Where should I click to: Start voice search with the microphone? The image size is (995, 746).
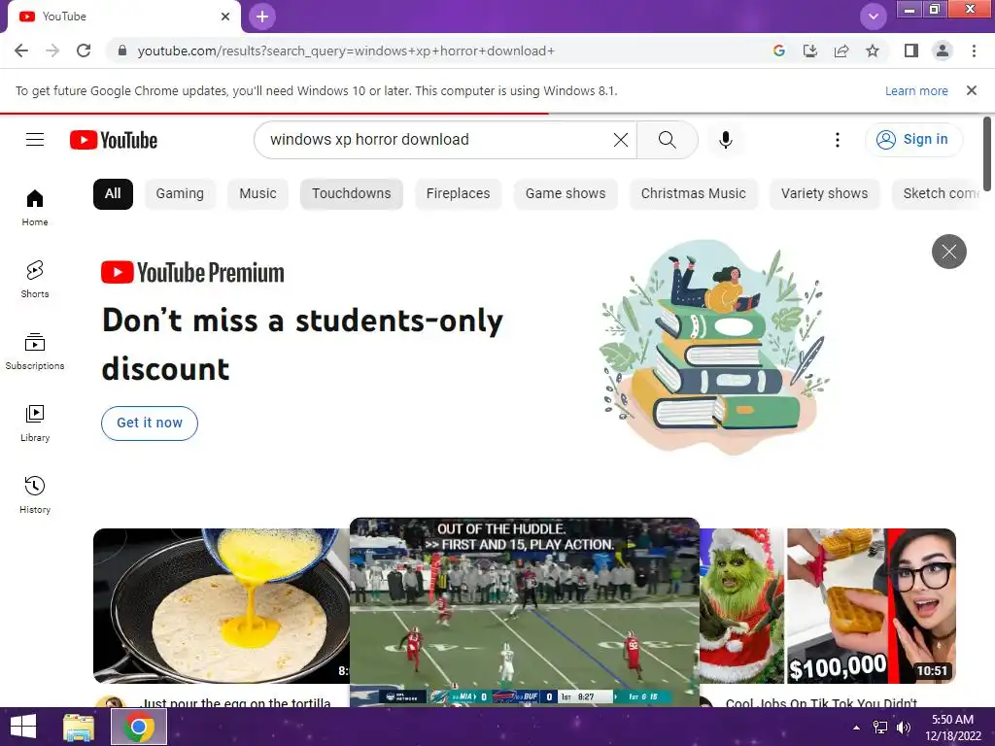726,140
